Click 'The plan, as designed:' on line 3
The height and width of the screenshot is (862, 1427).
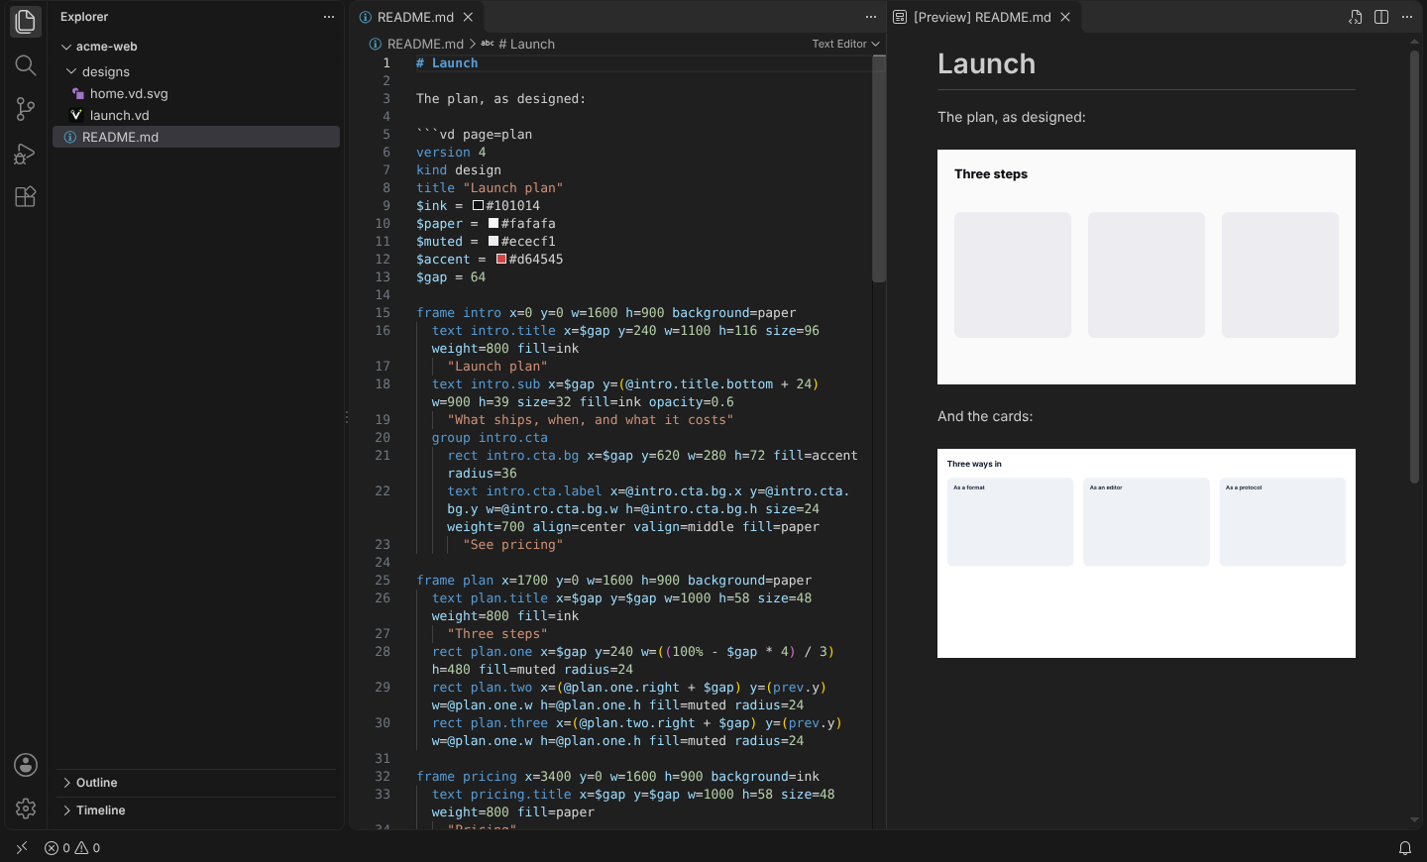500,99
